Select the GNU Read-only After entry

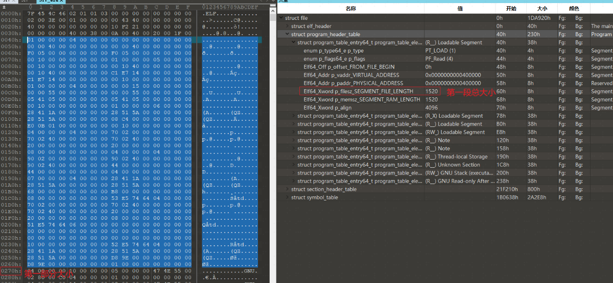click(x=445, y=181)
